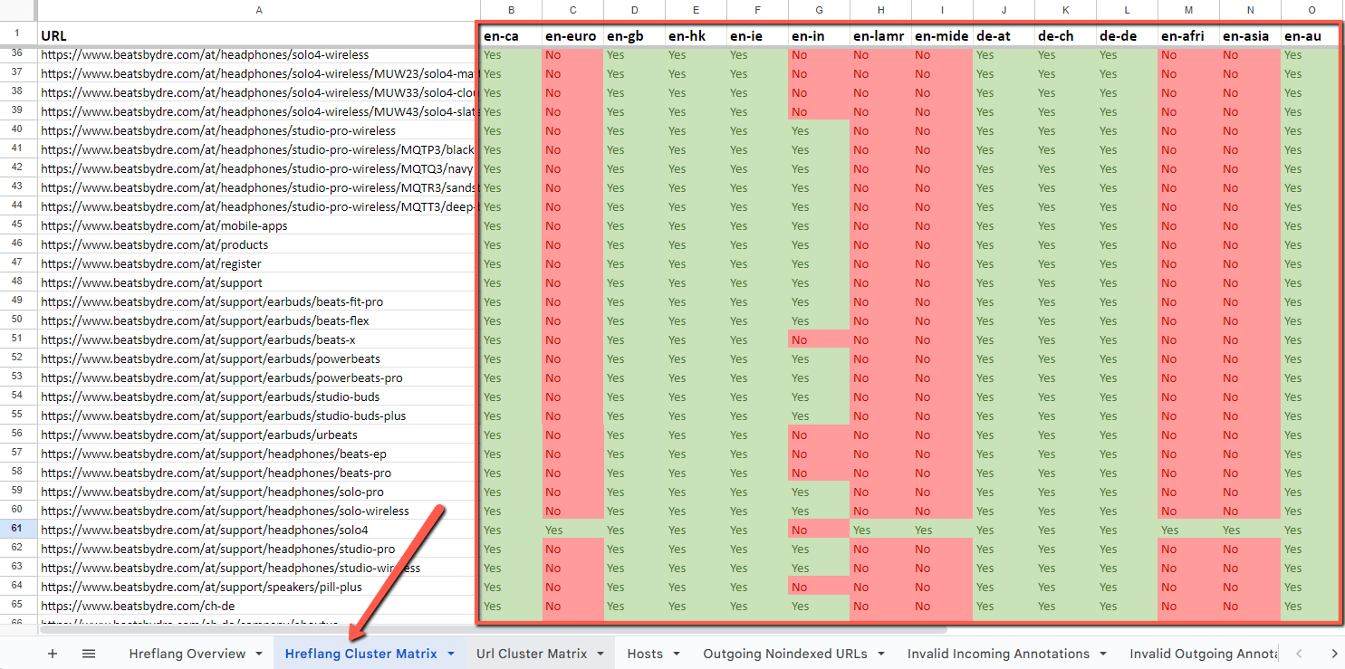Select the /at/support/earbuds/beats-fit-pro URL cell
Viewport: 1345px width, 669px height.
(x=259, y=301)
